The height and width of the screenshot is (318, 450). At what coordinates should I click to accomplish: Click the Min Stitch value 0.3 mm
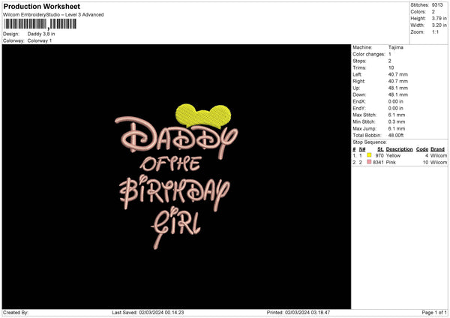point(397,121)
